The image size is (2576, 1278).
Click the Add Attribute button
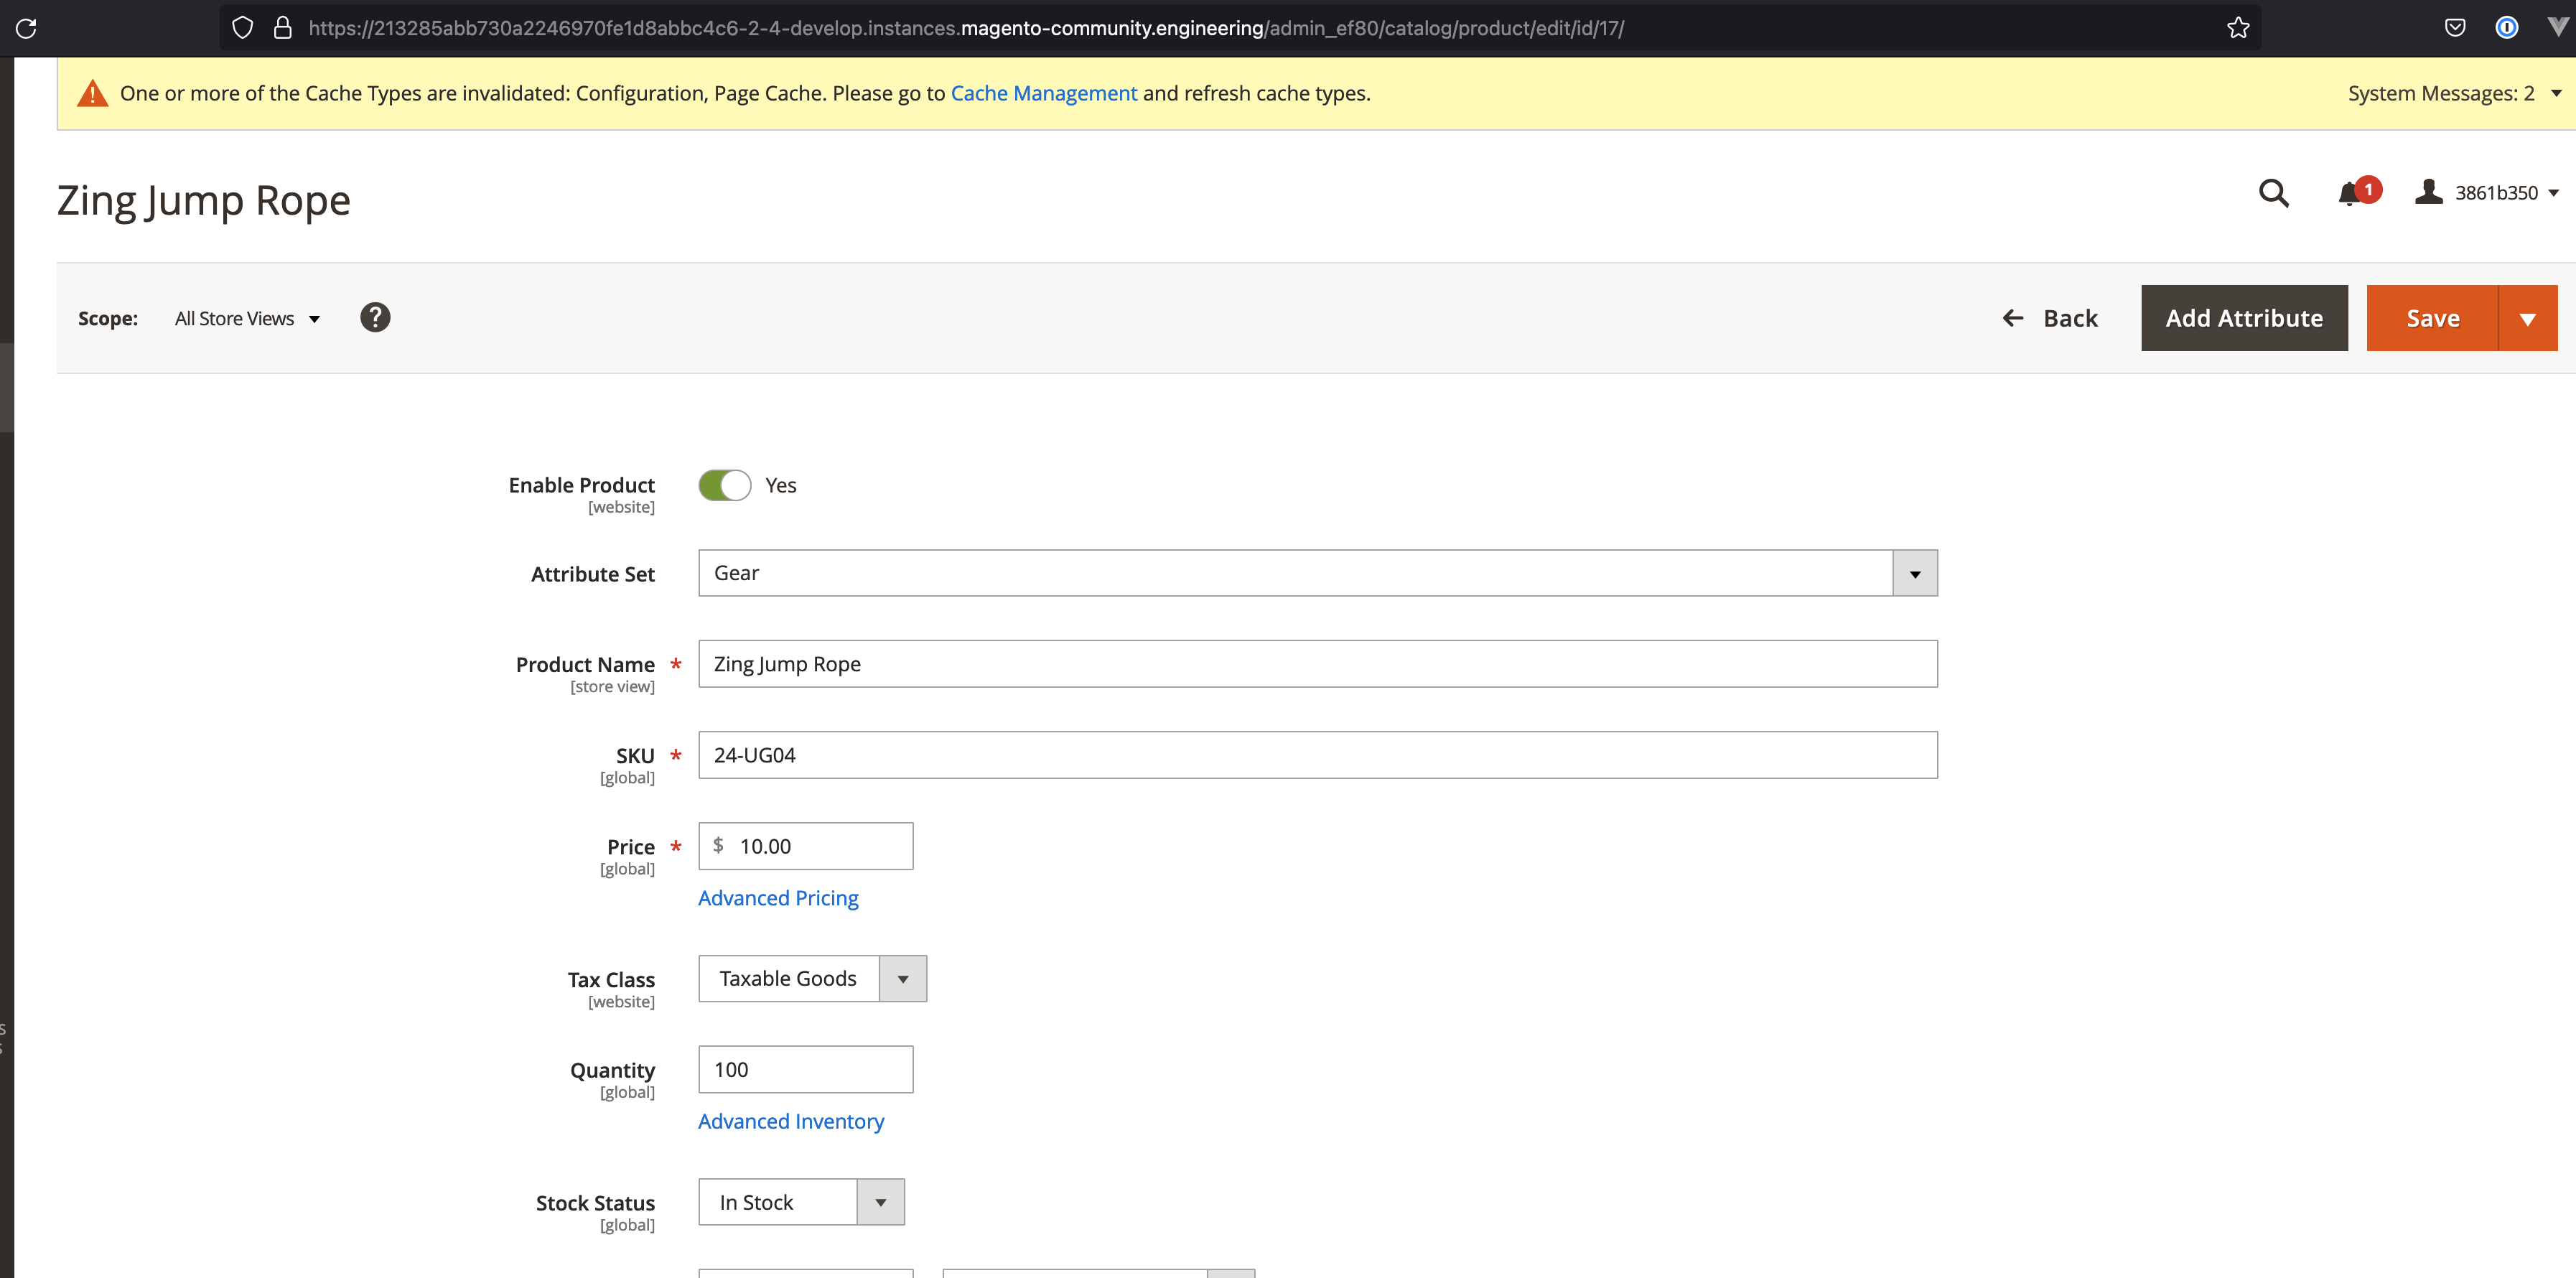pos(2243,318)
